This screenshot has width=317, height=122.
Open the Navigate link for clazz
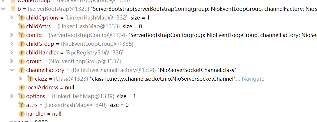pos(253,79)
